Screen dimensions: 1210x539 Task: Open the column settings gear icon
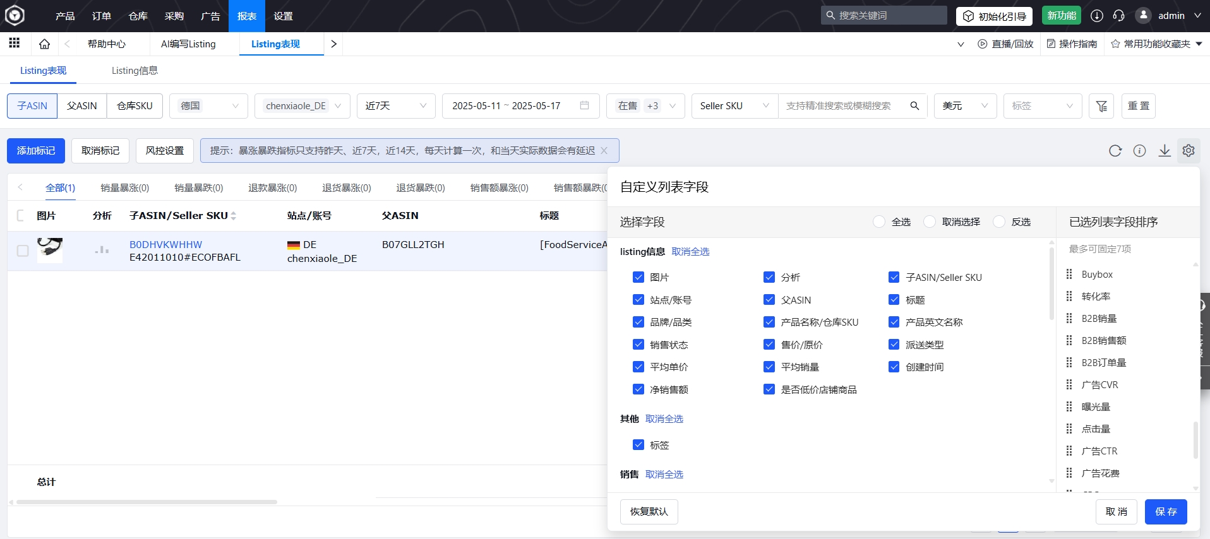(x=1189, y=151)
